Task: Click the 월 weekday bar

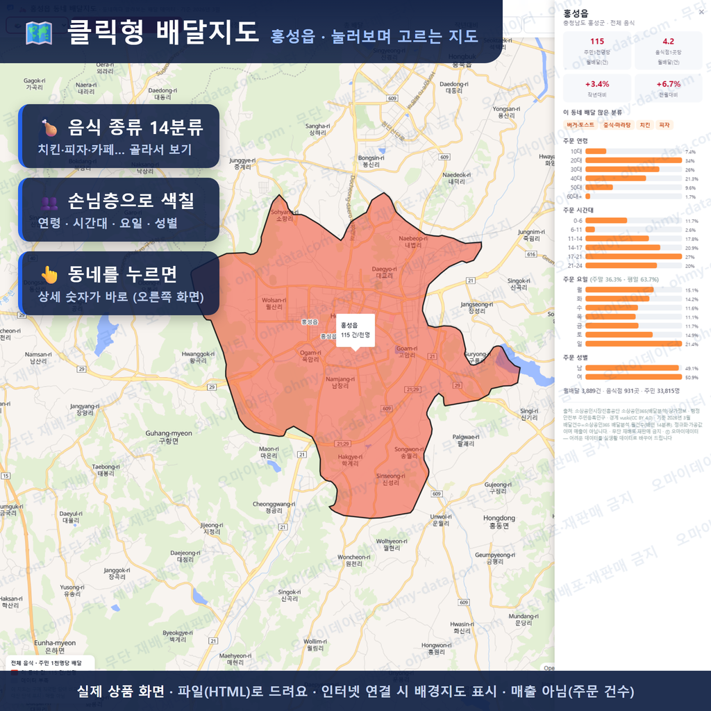Action: click(x=633, y=290)
